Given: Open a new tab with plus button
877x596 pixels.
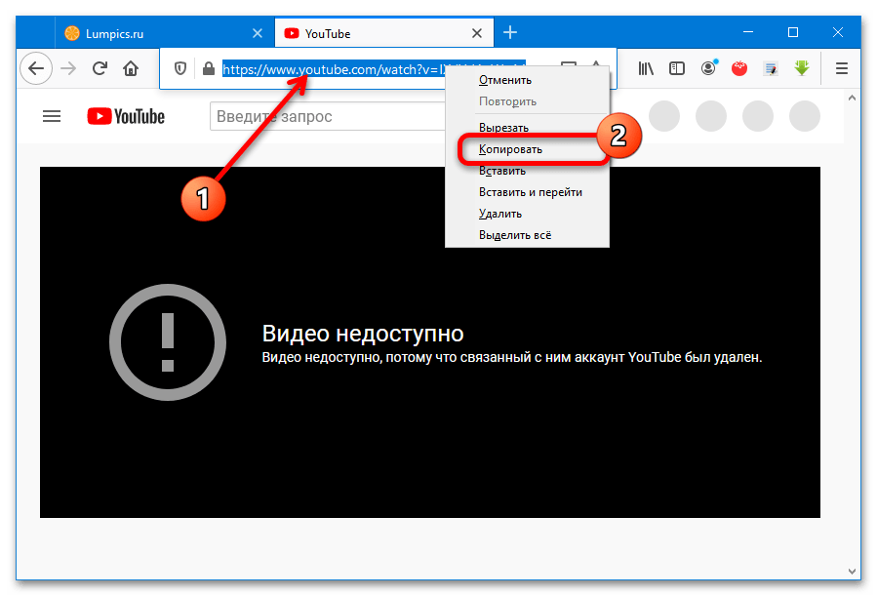Looking at the screenshot, I should [x=510, y=33].
